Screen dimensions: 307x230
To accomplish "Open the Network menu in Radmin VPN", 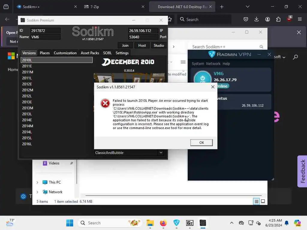I will coord(213,63).
